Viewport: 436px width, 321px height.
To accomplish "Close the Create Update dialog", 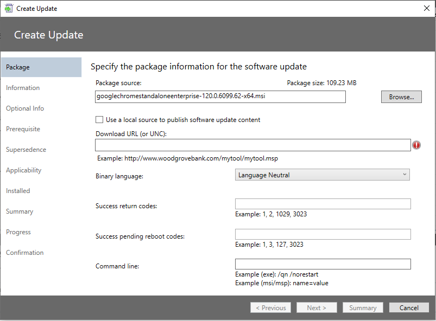I will [x=427, y=8].
